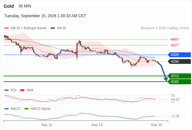Click the MA 50 blue legend swatch
Image resolution: width=192 pixels, height=130 pixels.
(x=53, y=28)
